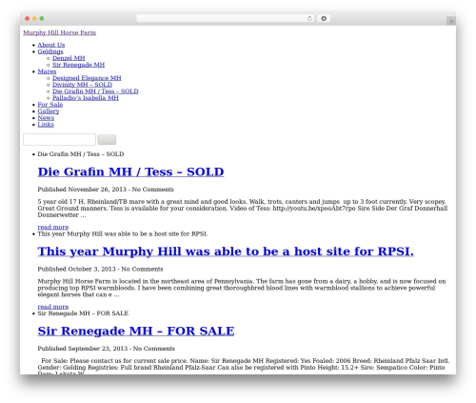
Task: Click 'Published November 26, 2013 - No Comments' text
Action: tap(106, 190)
